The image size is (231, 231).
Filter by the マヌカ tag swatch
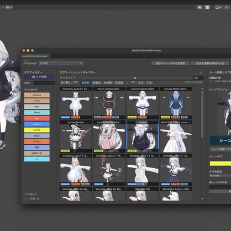click(x=37, y=101)
